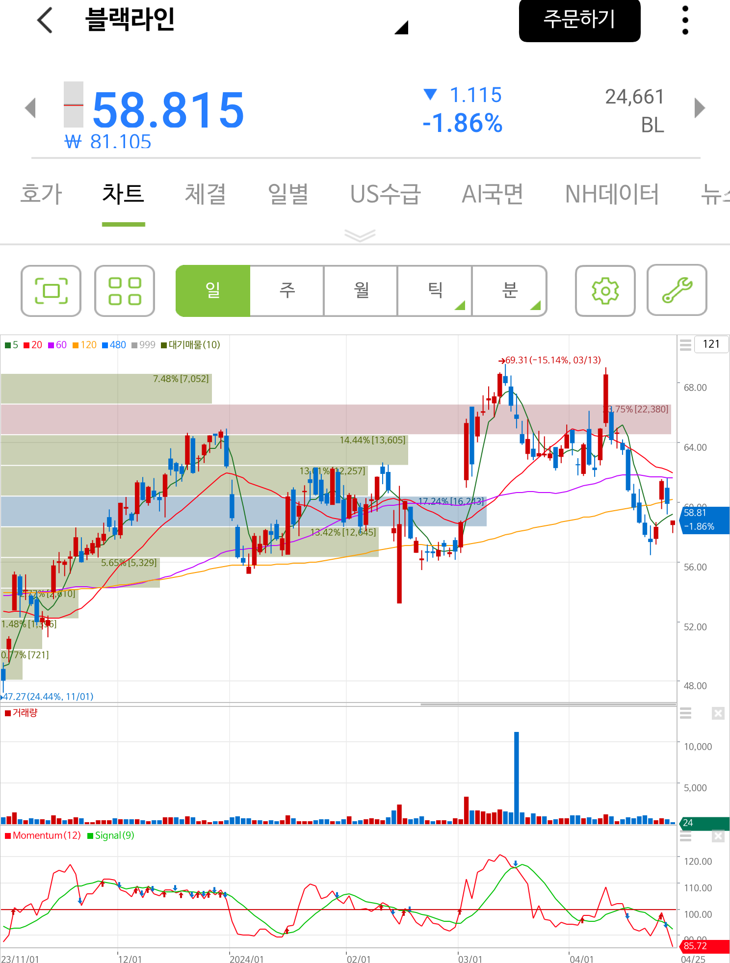Tap the ticker symbol BL

(652, 126)
